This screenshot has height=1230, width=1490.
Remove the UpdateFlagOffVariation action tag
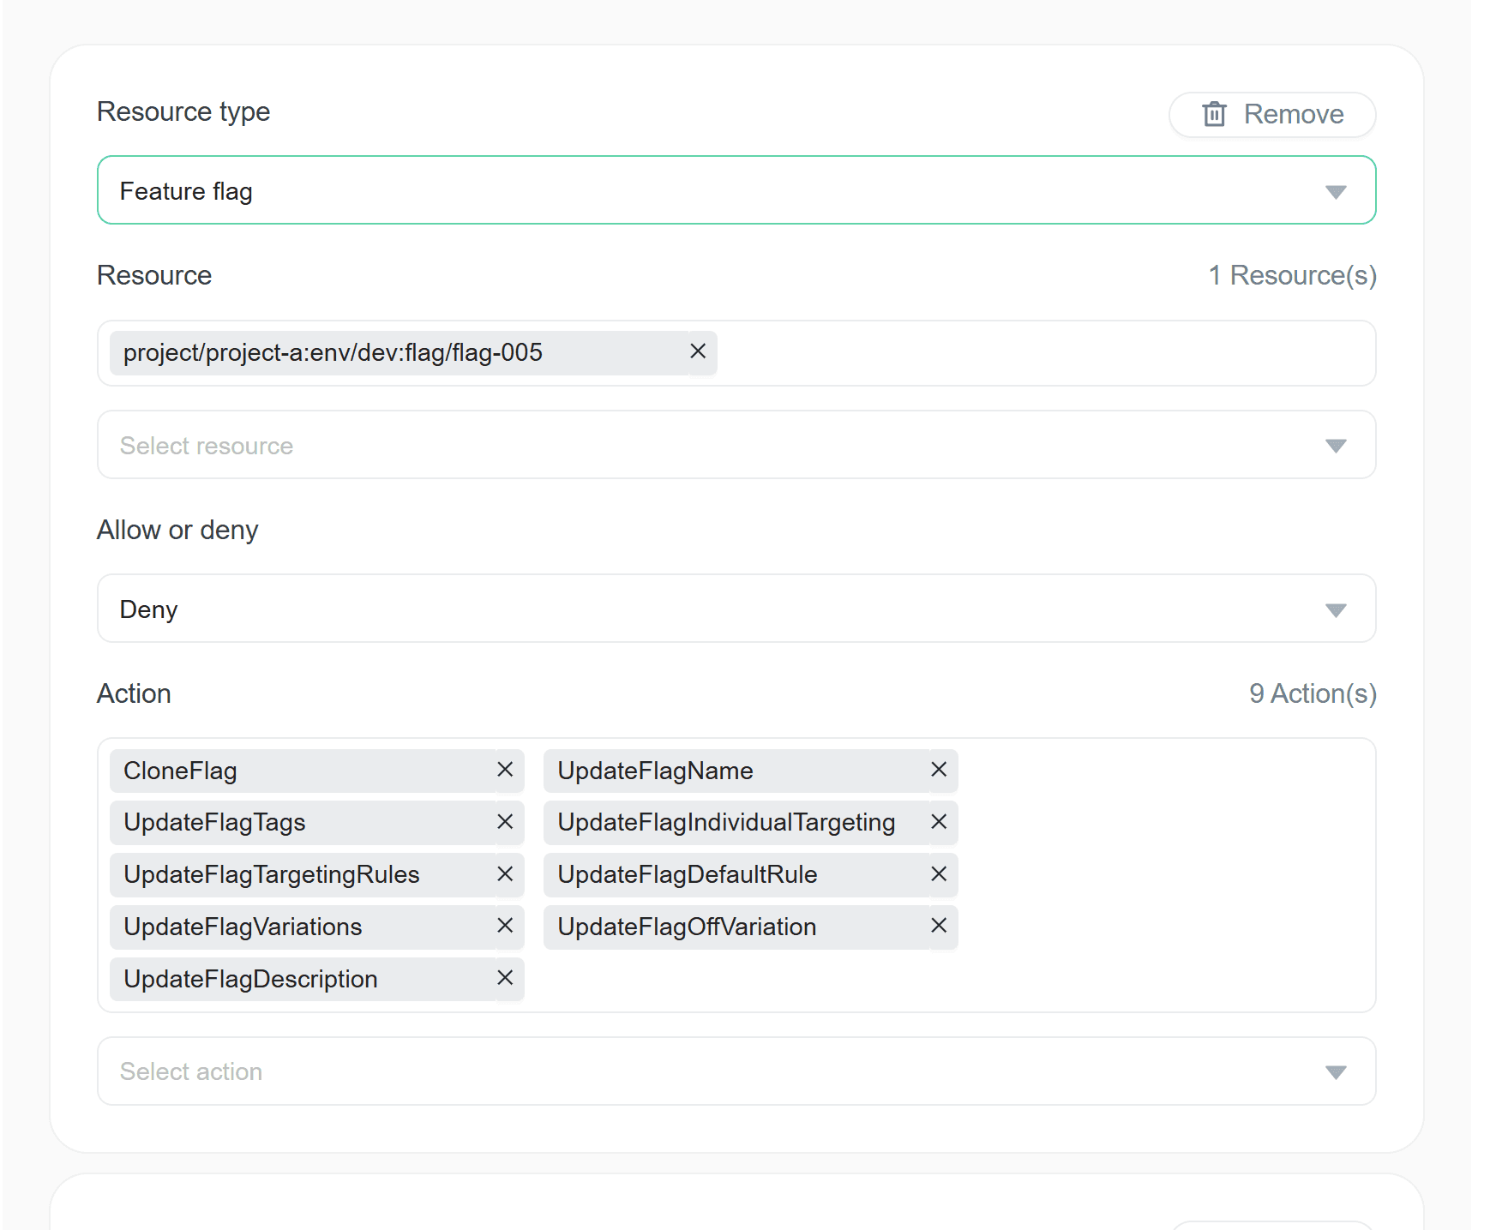click(x=939, y=926)
